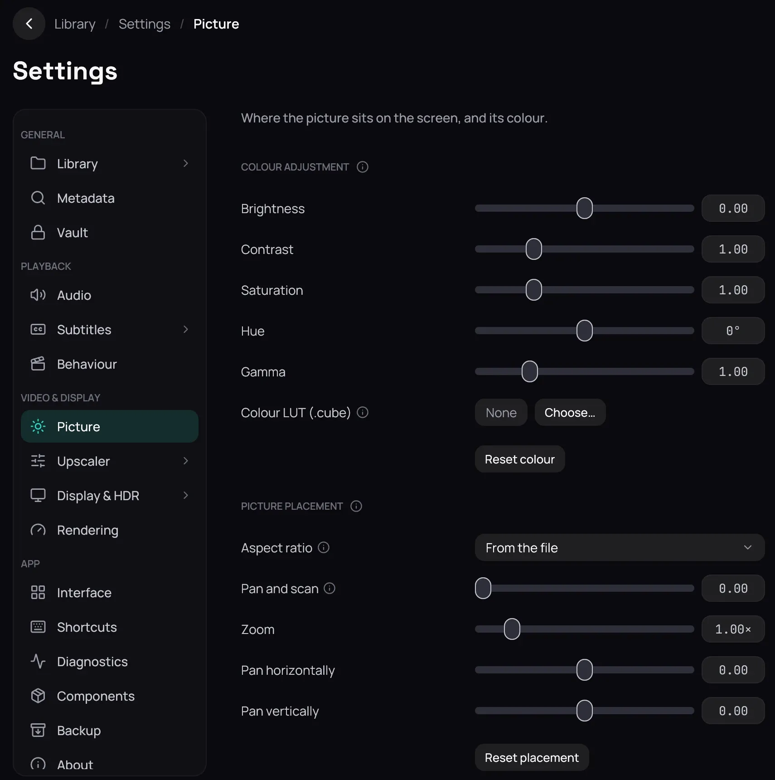Click the Upscaler sliders icon
Viewport: 775px width, 780px height.
click(38, 461)
